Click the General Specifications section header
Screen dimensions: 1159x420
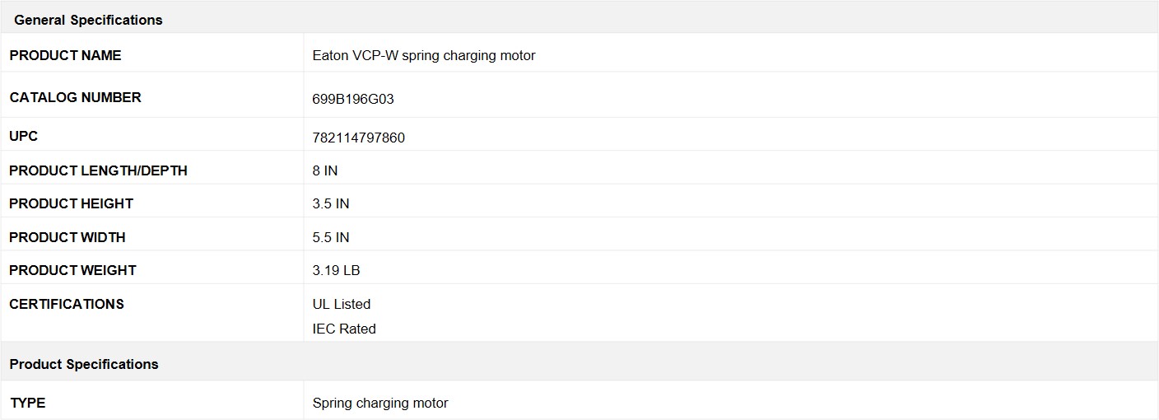coord(579,17)
